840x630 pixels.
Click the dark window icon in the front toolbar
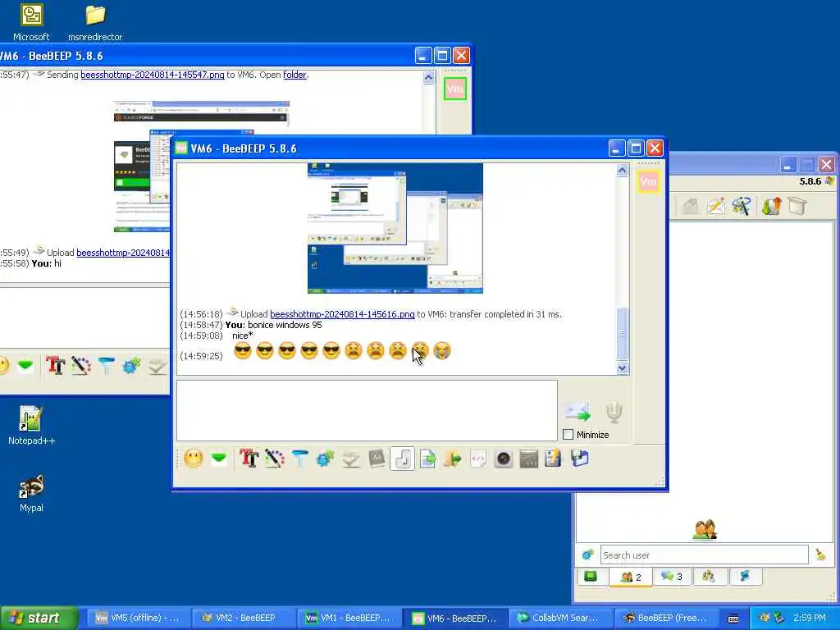[528, 459]
